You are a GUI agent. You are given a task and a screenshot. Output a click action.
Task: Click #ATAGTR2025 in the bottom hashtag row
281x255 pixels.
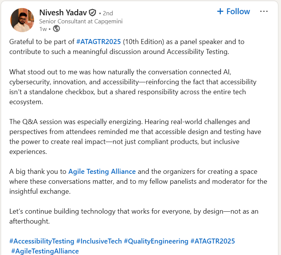212,241
